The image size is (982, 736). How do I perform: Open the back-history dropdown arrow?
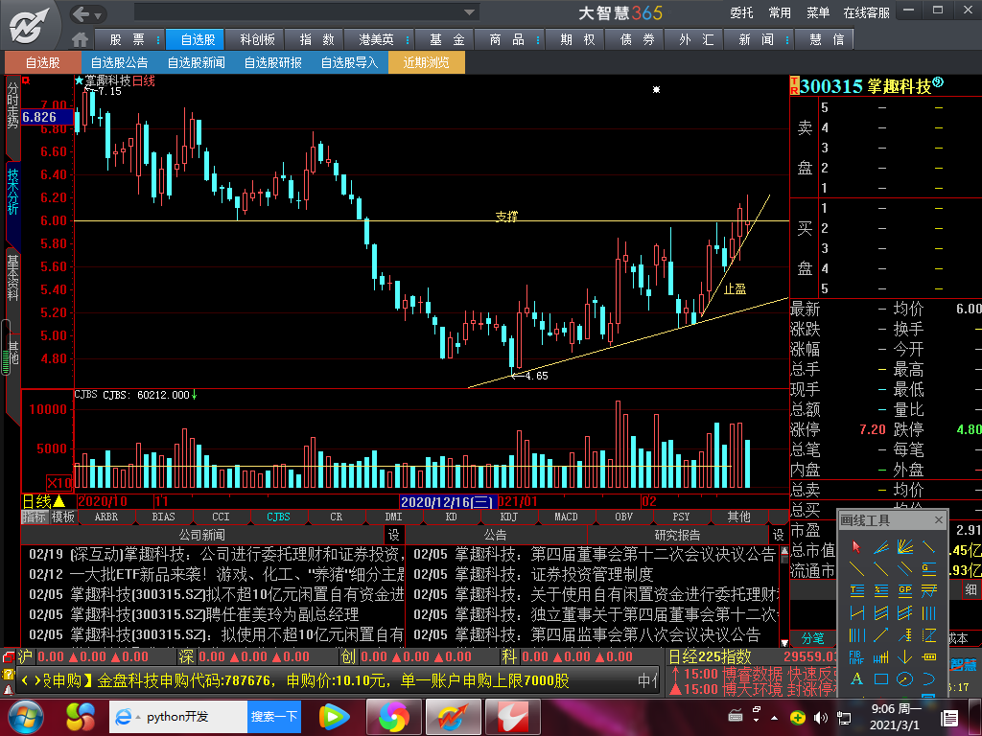[99, 15]
